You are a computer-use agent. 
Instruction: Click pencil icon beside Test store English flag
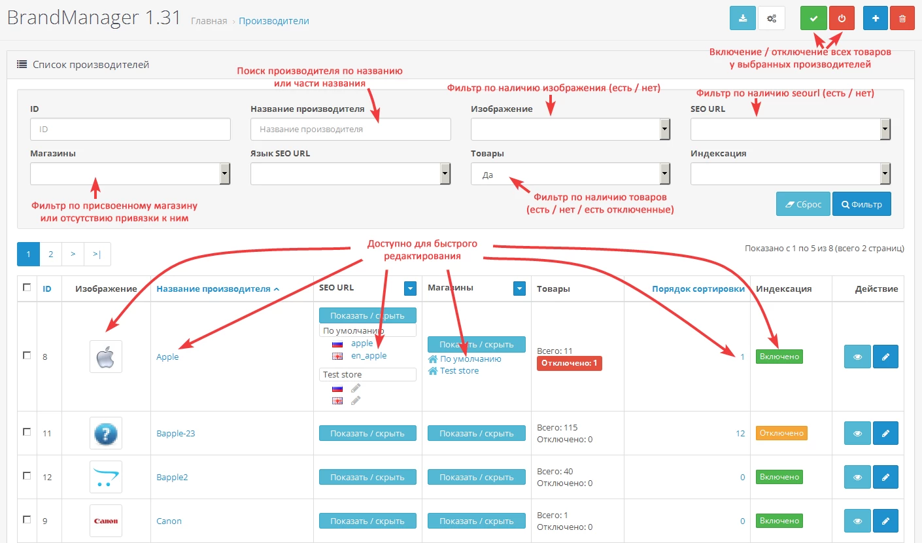coord(356,400)
